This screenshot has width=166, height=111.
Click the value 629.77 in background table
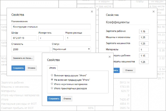point(125,91)
